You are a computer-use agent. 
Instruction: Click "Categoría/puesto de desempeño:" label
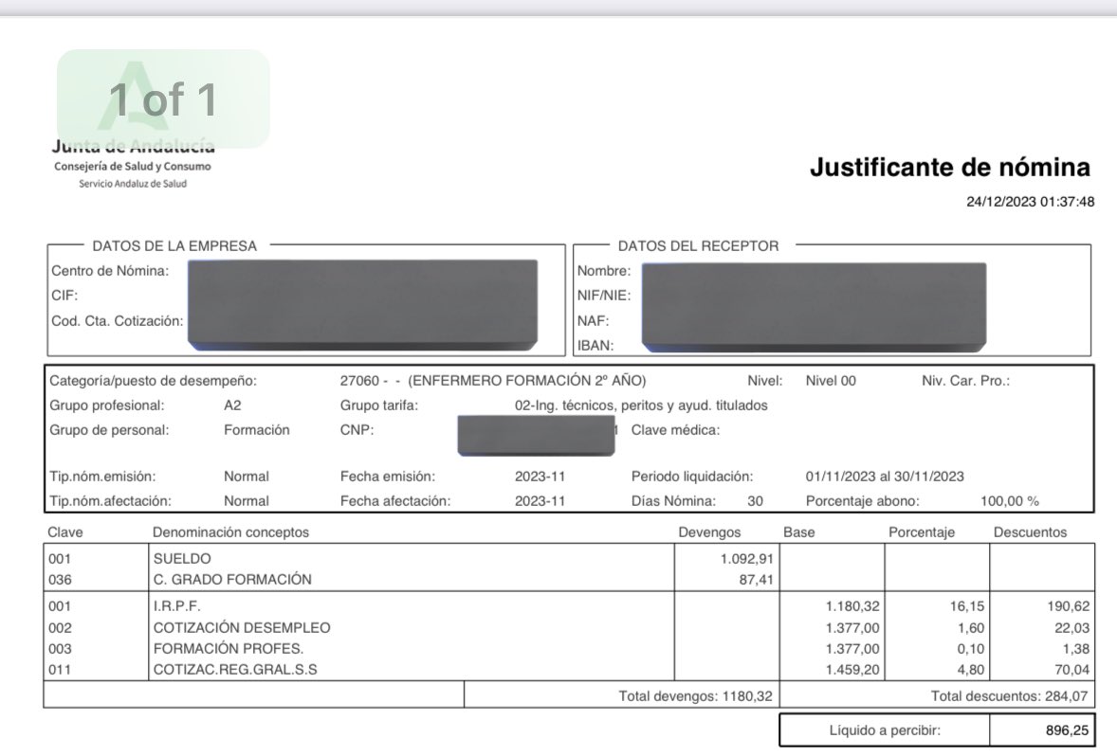click(x=154, y=381)
